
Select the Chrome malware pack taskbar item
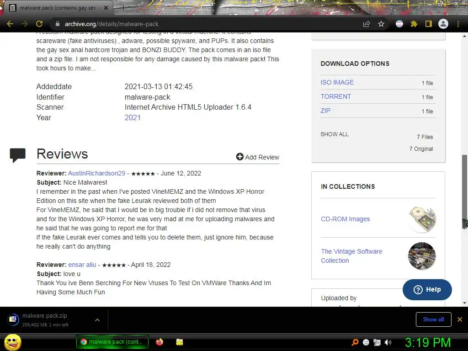point(112,342)
